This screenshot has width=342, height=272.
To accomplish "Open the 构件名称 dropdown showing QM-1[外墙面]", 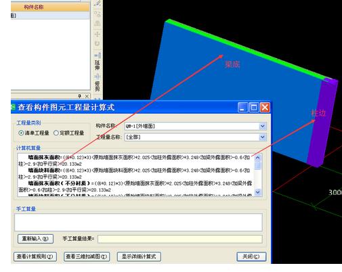I will click(262, 127).
